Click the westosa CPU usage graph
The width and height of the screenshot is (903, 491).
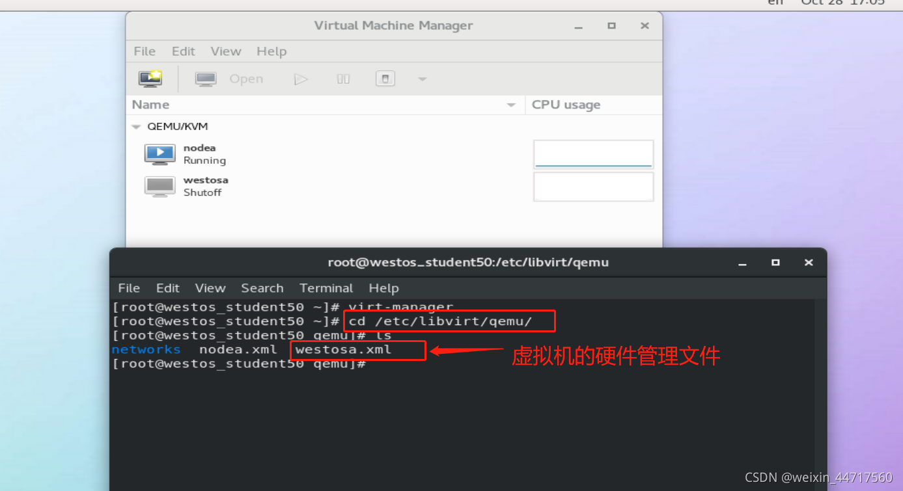click(593, 187)
